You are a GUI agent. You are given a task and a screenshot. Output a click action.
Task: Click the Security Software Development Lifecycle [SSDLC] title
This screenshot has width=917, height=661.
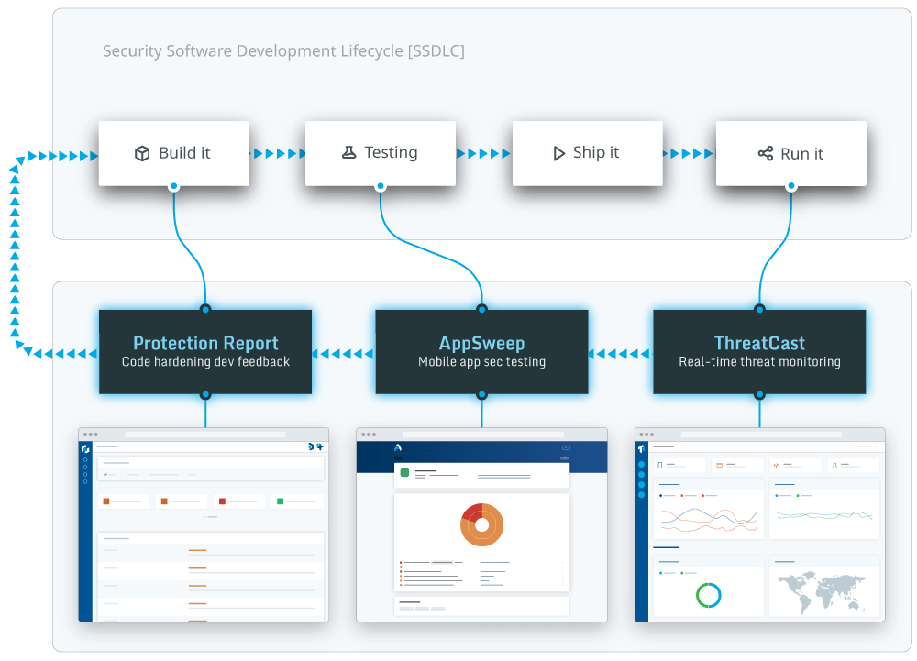pyautogui.click(x=283, y=50)
